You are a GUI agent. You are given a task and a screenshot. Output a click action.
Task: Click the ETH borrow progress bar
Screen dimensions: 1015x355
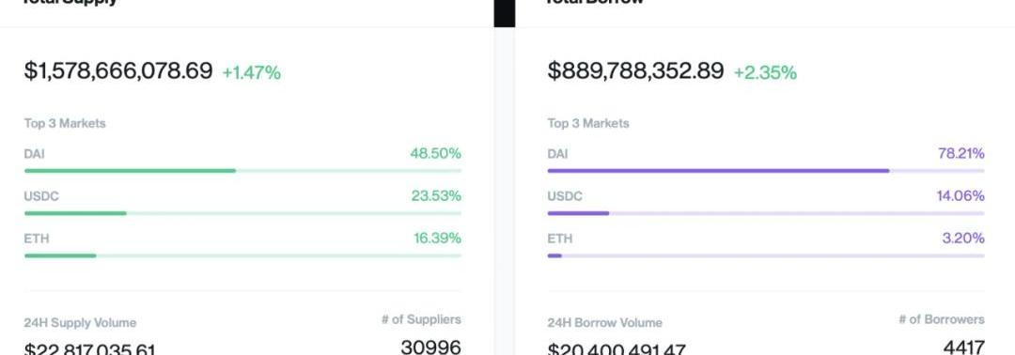766,255
